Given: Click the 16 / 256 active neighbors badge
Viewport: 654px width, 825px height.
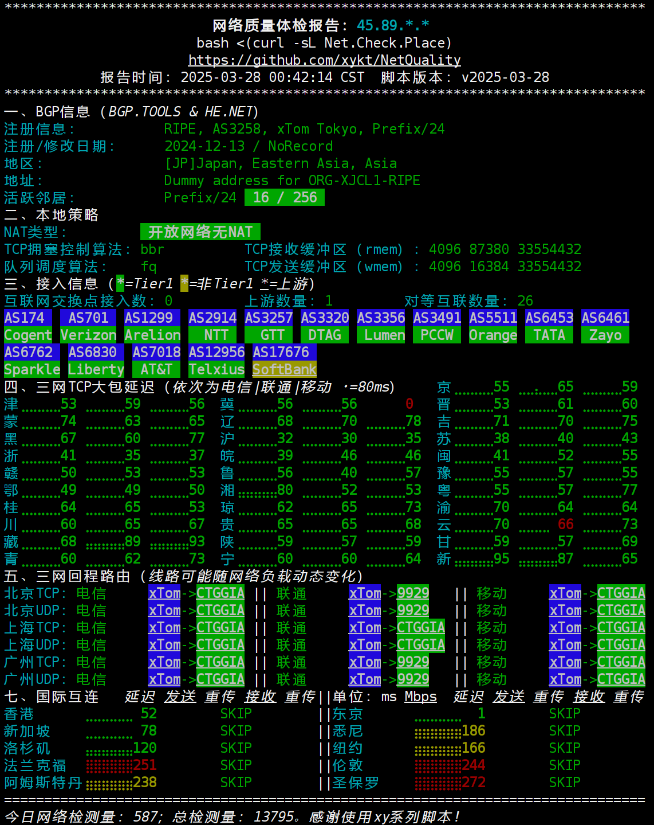Looking at the screenshot, I should pyautogui.click(x=285, y=198).
